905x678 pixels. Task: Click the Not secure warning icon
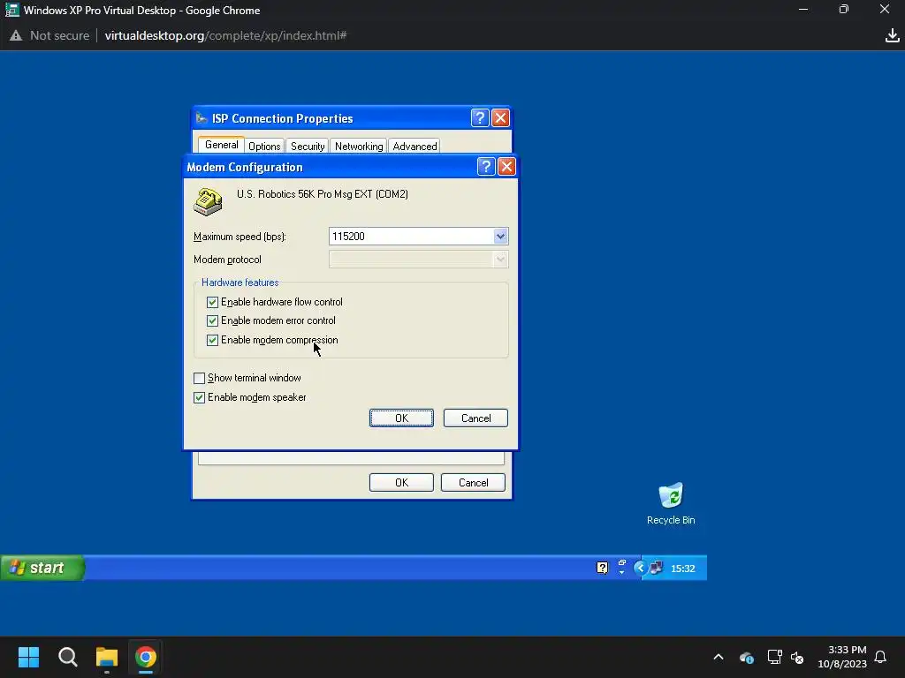tap(16, 35)
